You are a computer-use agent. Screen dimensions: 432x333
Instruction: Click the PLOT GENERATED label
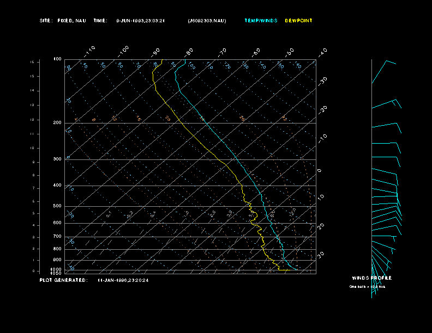(x=63, y=280)
